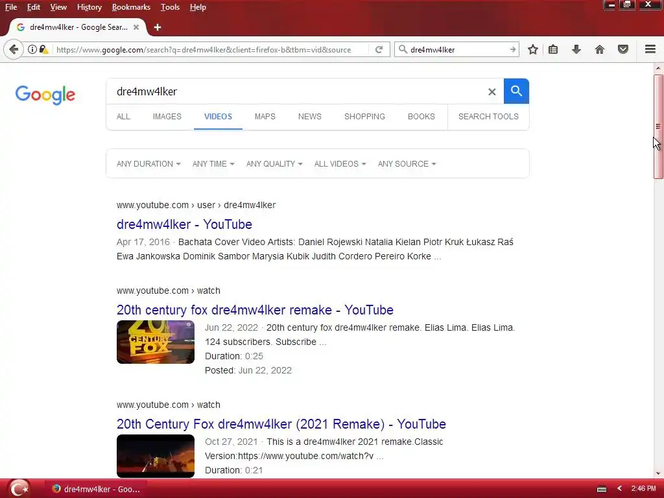Open the File menu
The width and height of the screenshot is (664, 498).
[11, 7]
